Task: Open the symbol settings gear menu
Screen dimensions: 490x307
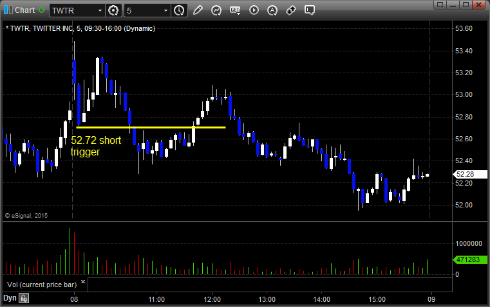Action: click(x=113, y=10)
